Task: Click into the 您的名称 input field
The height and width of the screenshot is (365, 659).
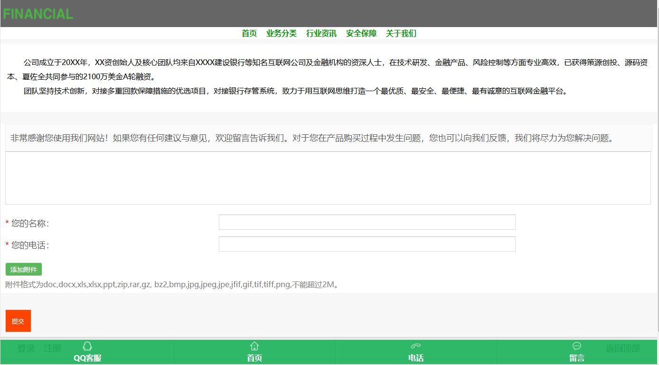Action: 367,222
